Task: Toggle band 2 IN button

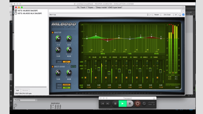Action: [96, 78]
